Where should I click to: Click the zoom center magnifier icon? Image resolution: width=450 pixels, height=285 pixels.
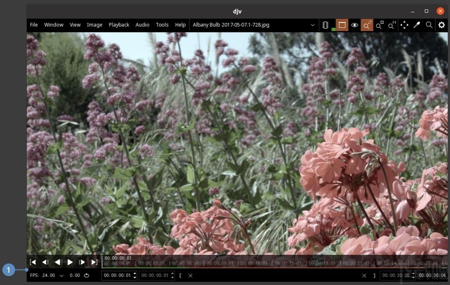point(379,25)
